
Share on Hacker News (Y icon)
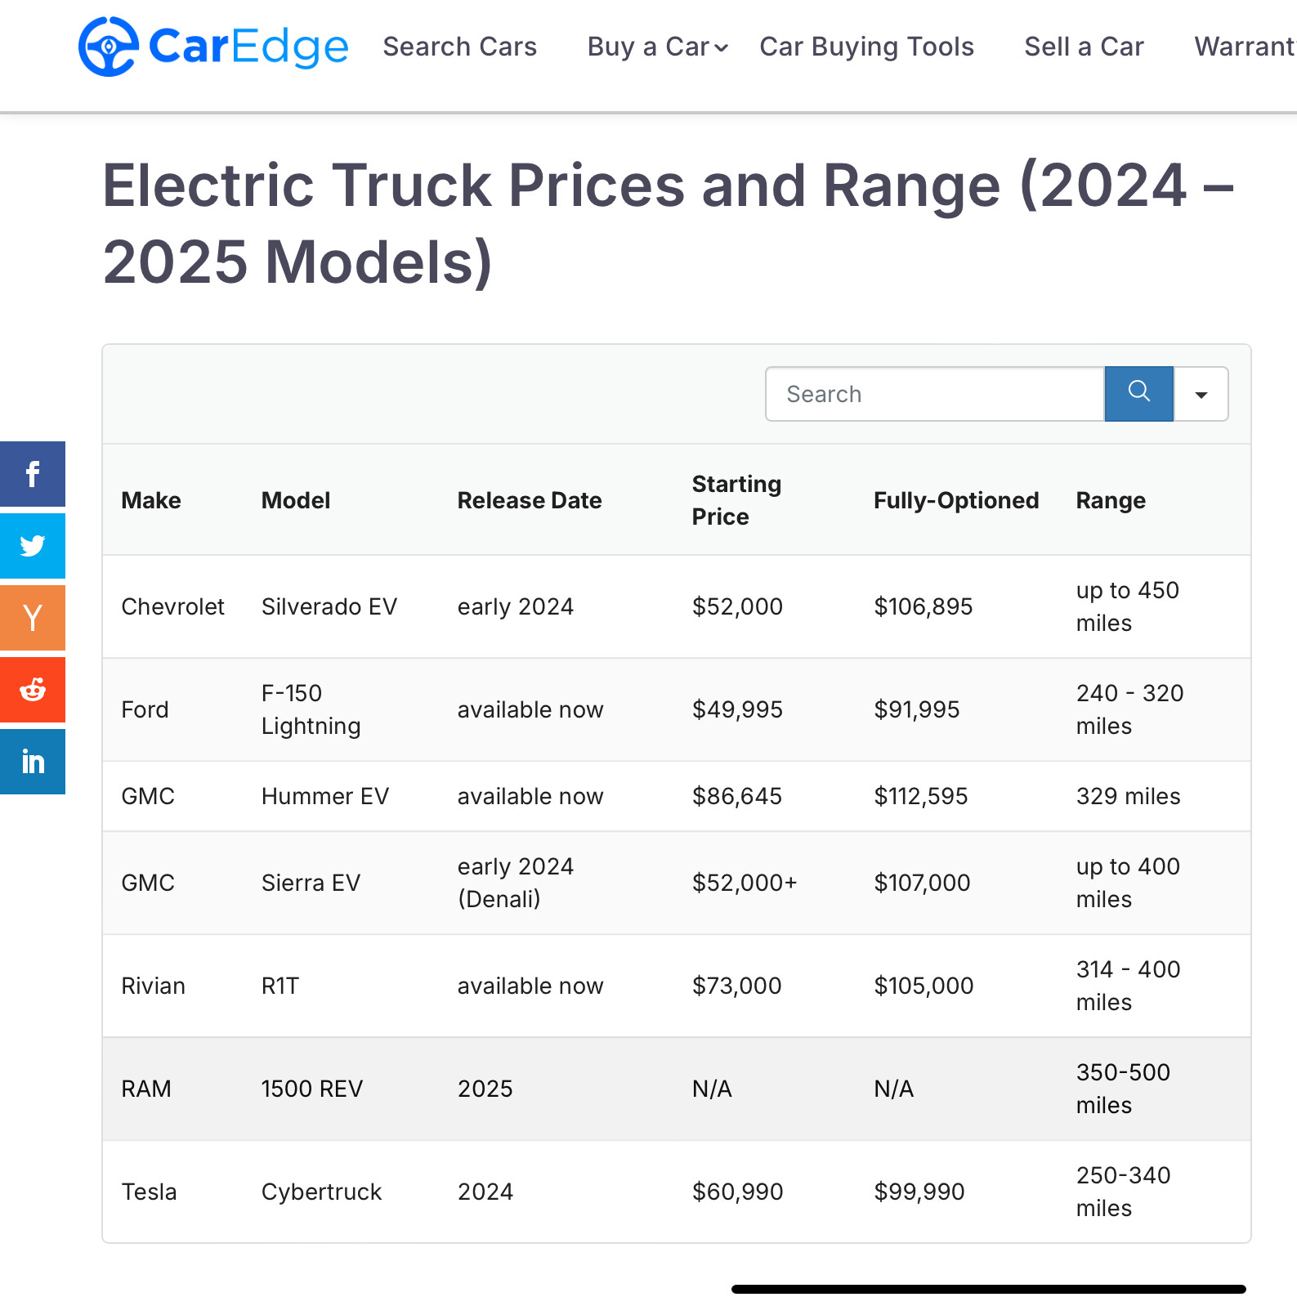click(33, 618)
